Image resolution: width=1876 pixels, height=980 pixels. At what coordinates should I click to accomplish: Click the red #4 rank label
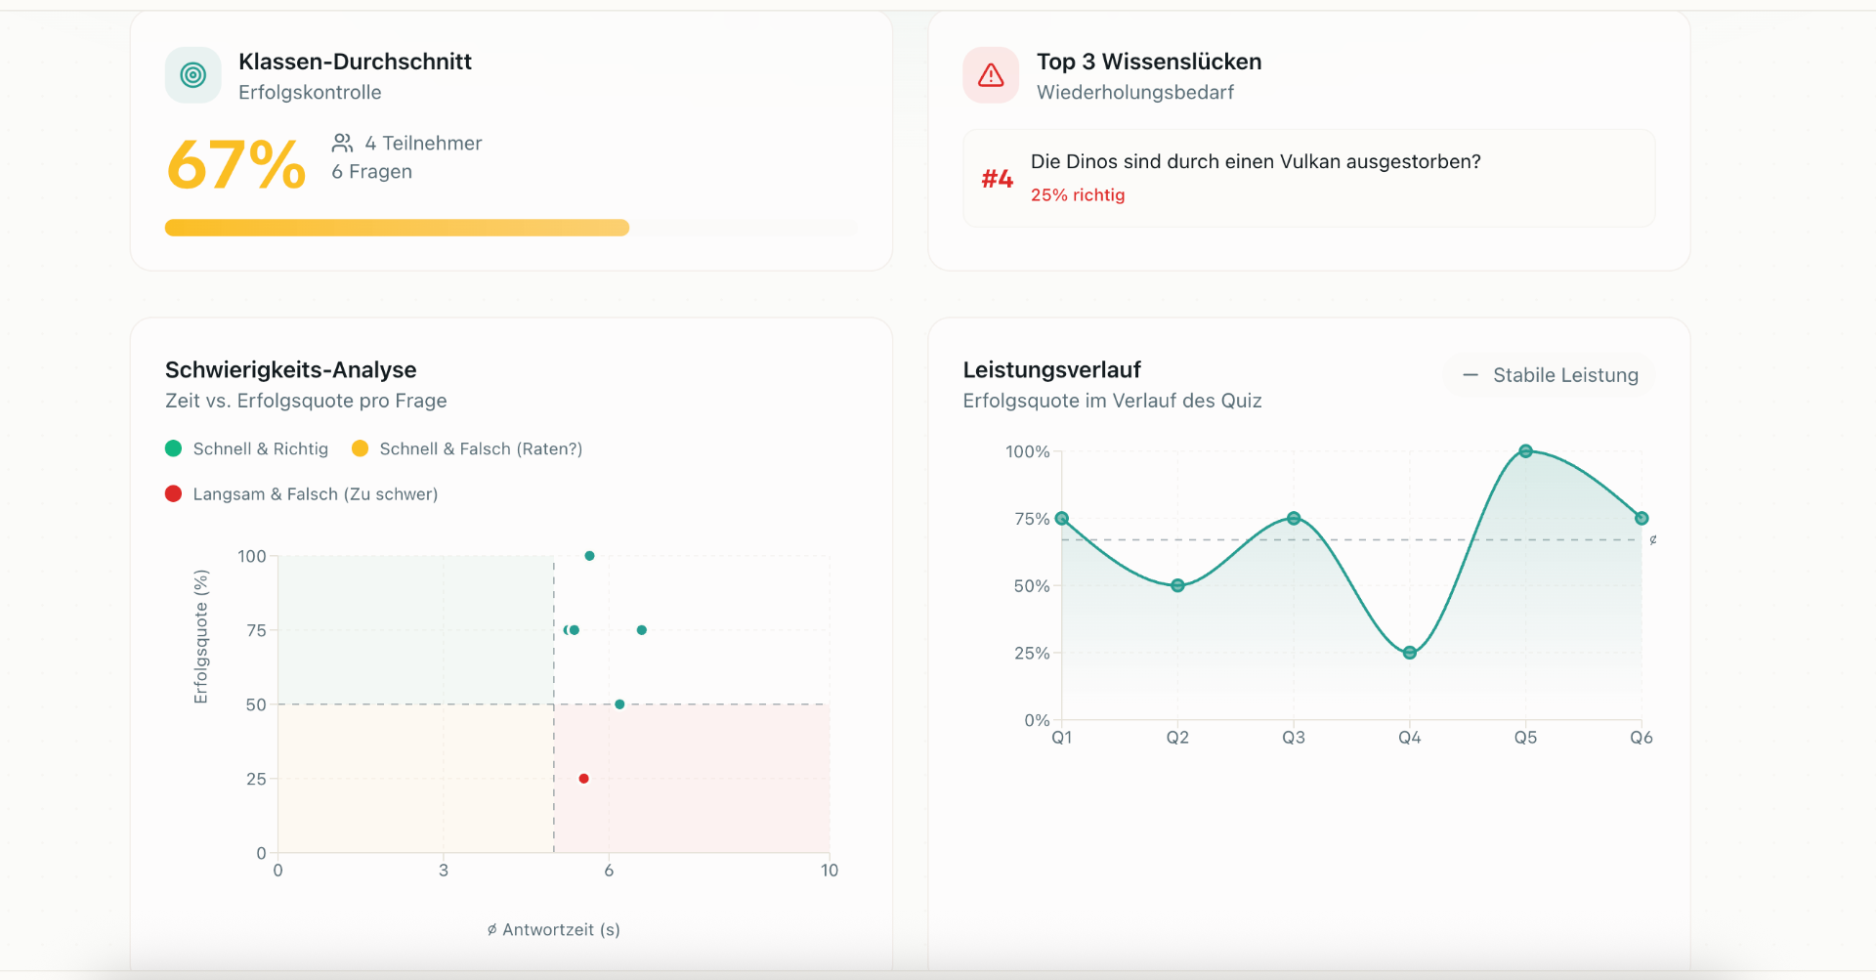click(998, 179)
